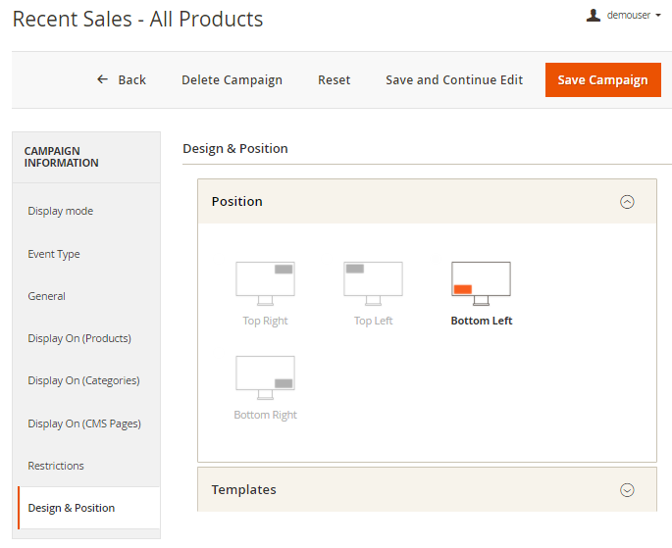Open Display On (CMS Pages) tab
The image size is (672, 548).
click(84, 423)
